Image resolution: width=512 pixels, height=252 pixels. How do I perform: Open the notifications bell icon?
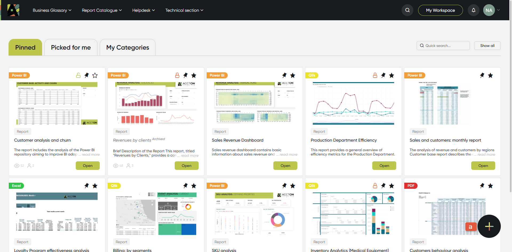(x=474, y=10)
